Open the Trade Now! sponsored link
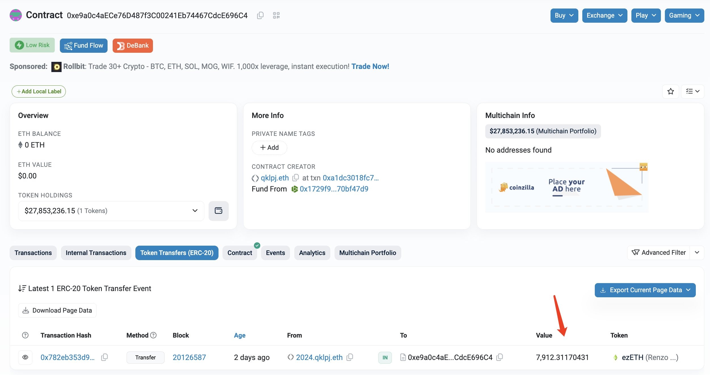 [x=370, y=66]
